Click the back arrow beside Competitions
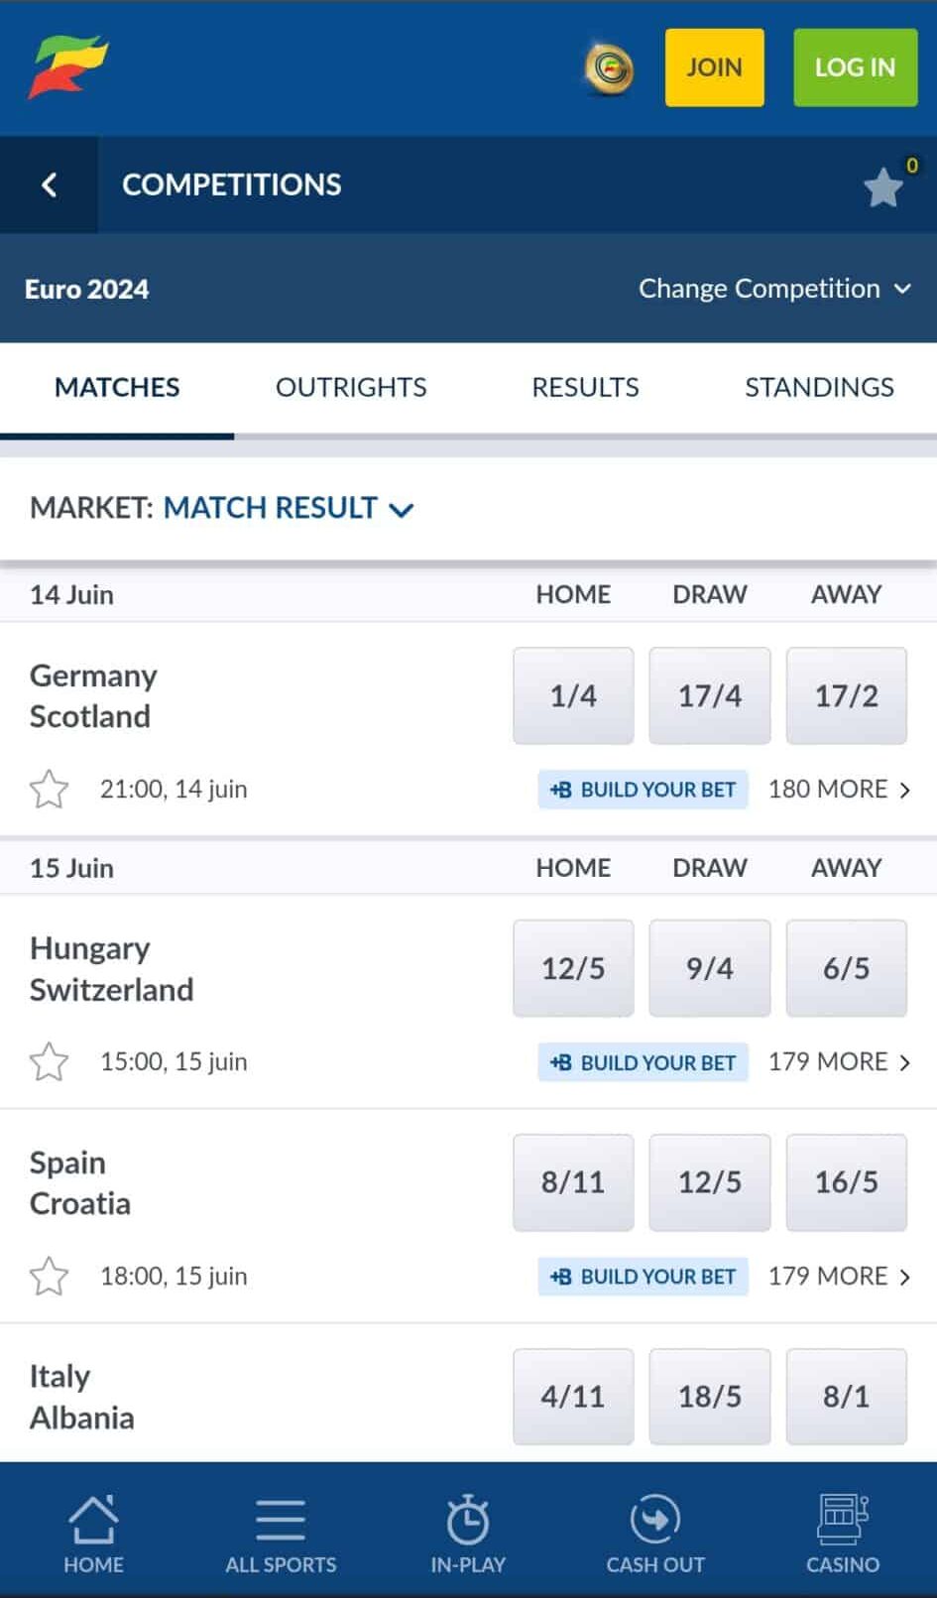The image size is (937, 1598). [x=49, y=184]
